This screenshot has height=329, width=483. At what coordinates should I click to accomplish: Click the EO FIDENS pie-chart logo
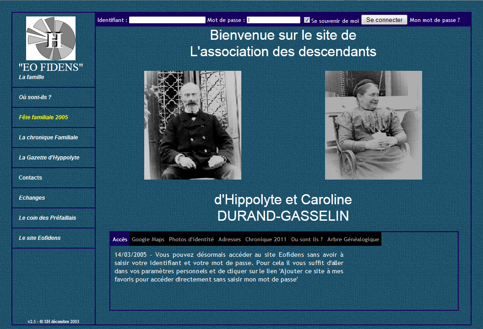pos(51,38)
